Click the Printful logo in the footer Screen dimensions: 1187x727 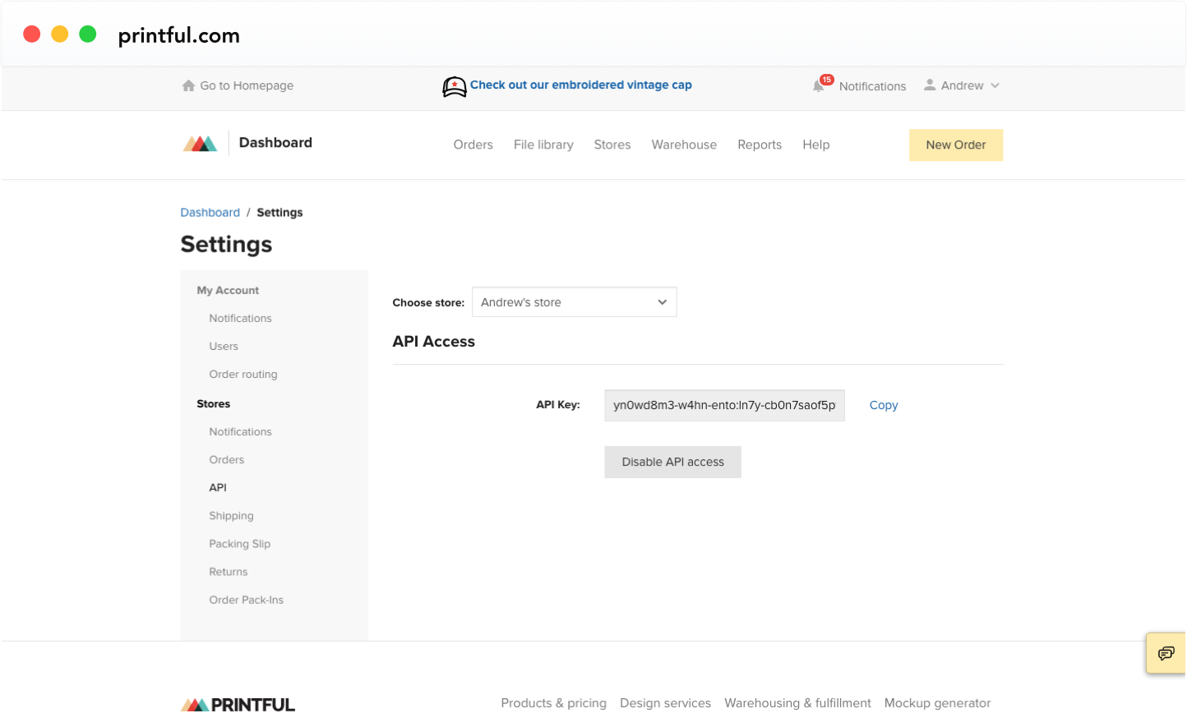238,705
